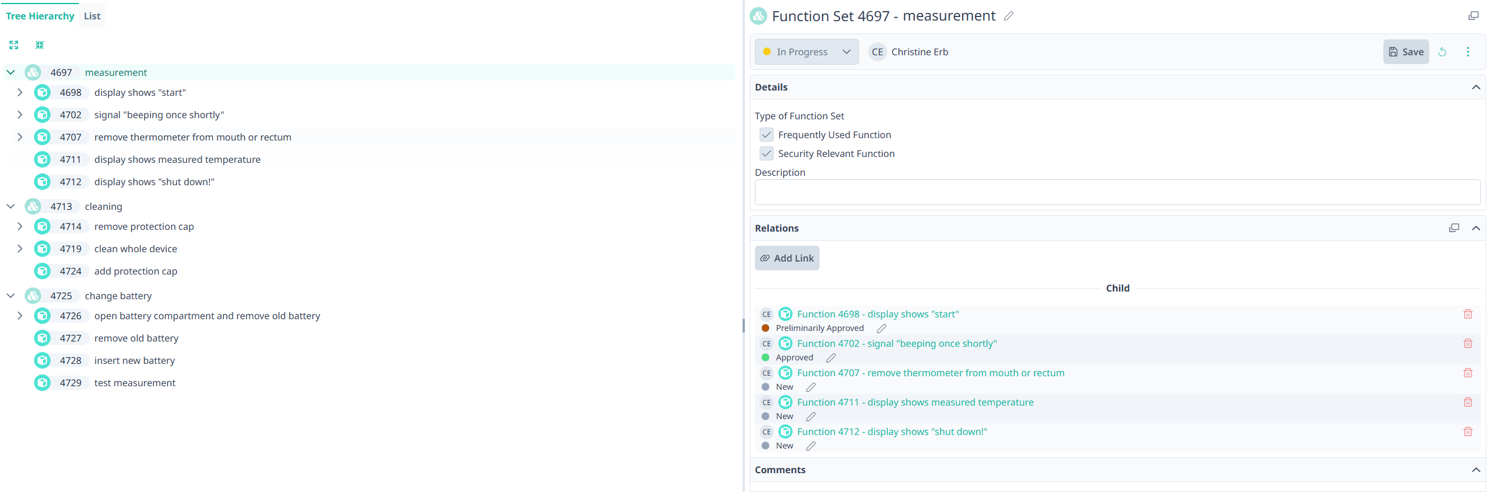The height and width of the screenshot is (492, 1488).
Task: Expand the 4714 remove protection cap node
Action: pos(20,226)
